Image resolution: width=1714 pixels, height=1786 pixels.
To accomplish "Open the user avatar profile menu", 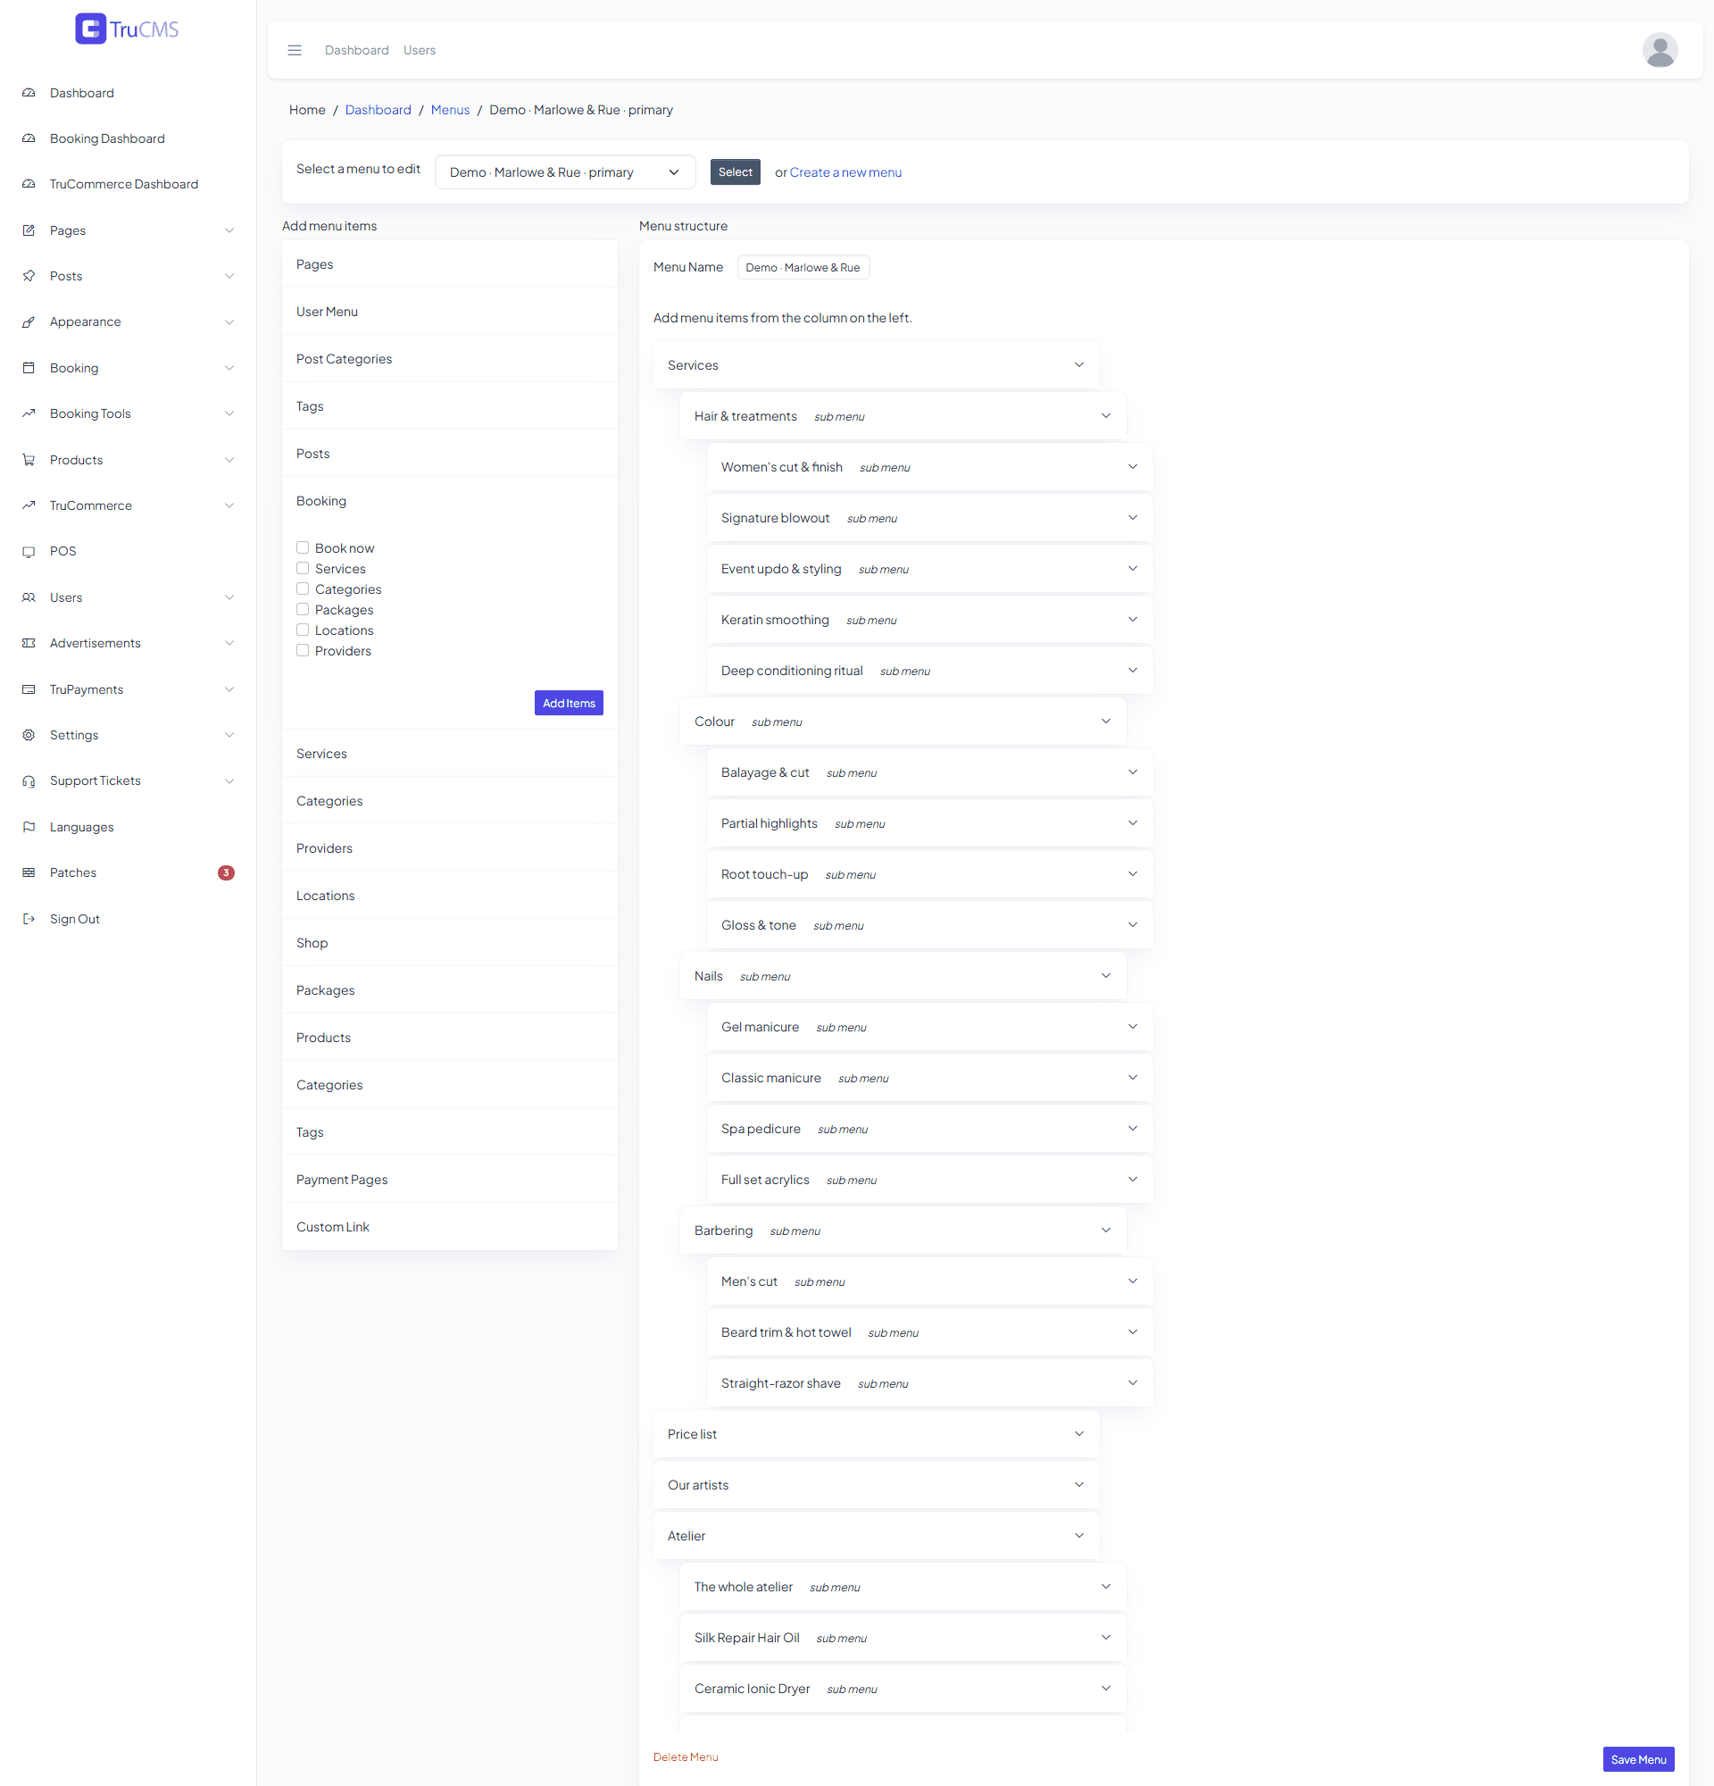I will [x=1660, y=50].
